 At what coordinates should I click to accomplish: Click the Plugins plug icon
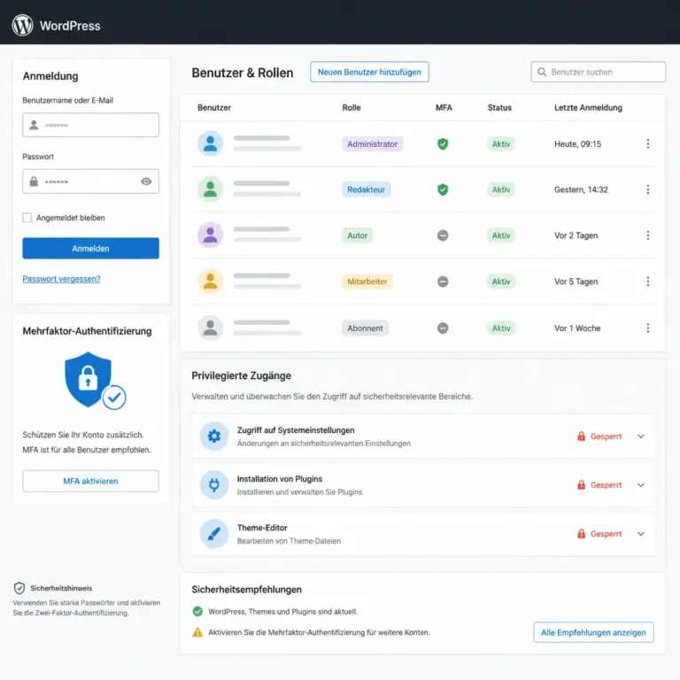pos(214,484)
